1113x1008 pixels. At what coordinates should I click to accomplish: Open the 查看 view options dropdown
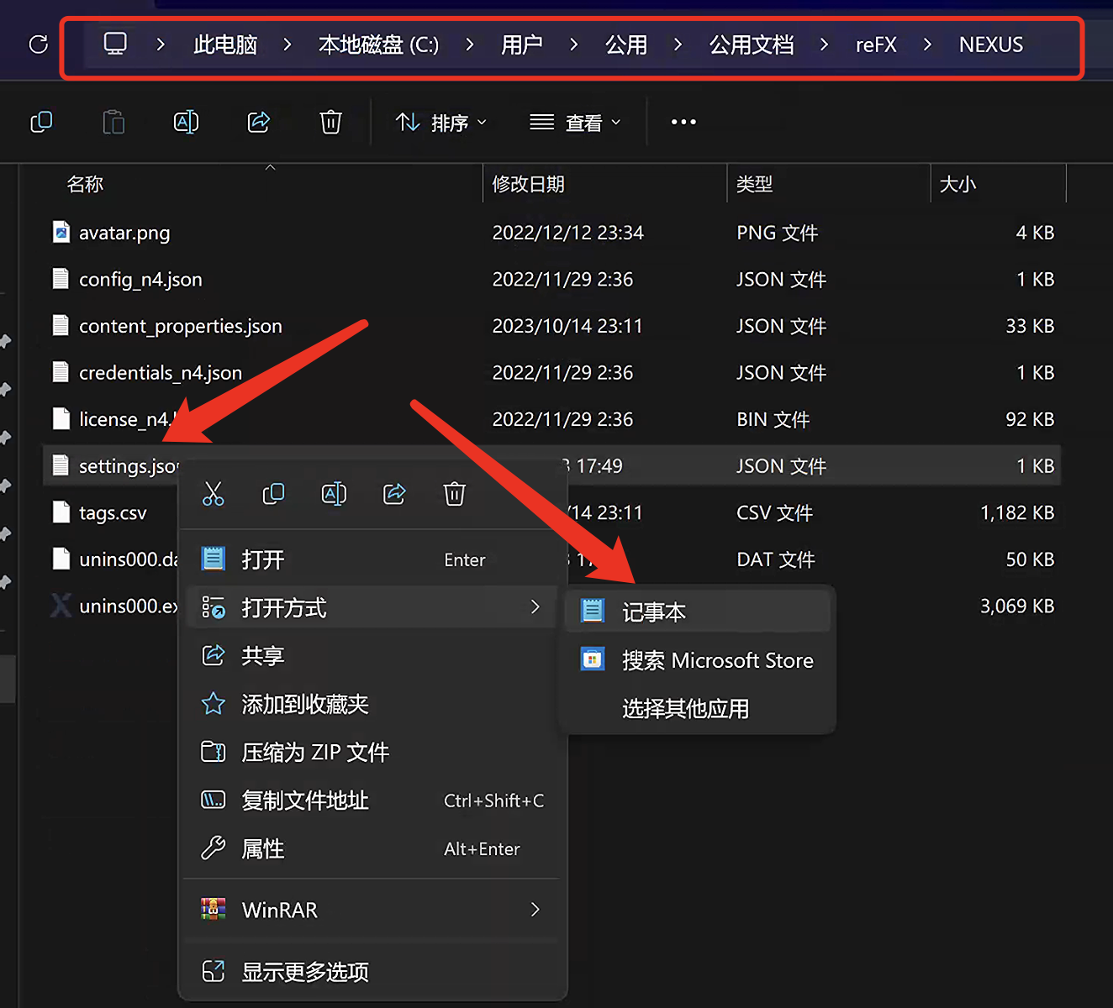coord(576,122)
